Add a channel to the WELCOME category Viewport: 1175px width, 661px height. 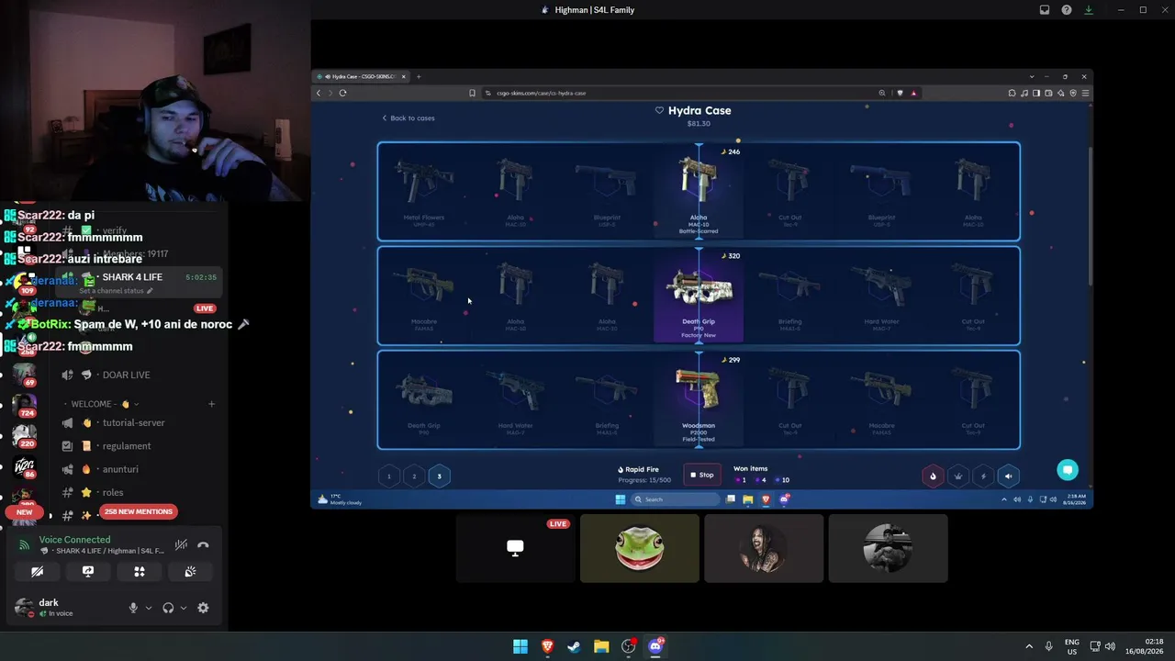211,404
